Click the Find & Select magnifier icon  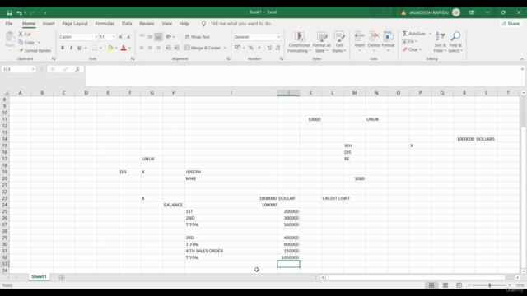tap(456, 36)
